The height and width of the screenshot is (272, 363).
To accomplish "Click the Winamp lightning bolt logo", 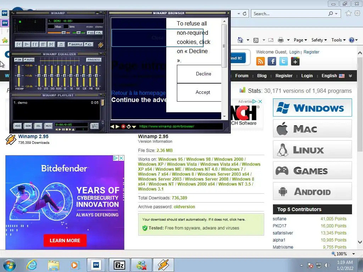I will click(x=100, y=45).
